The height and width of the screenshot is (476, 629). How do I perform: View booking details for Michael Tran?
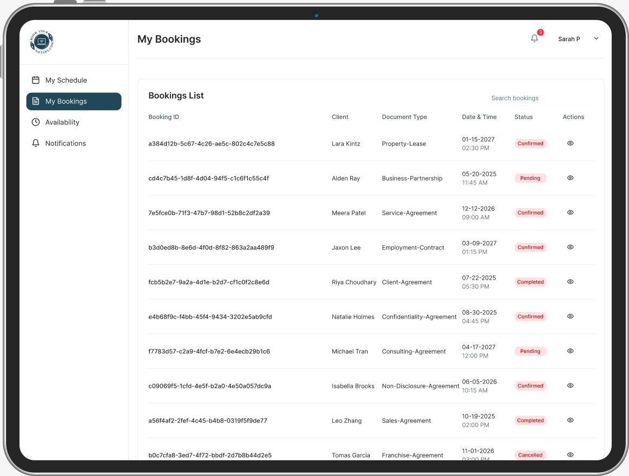570,351
